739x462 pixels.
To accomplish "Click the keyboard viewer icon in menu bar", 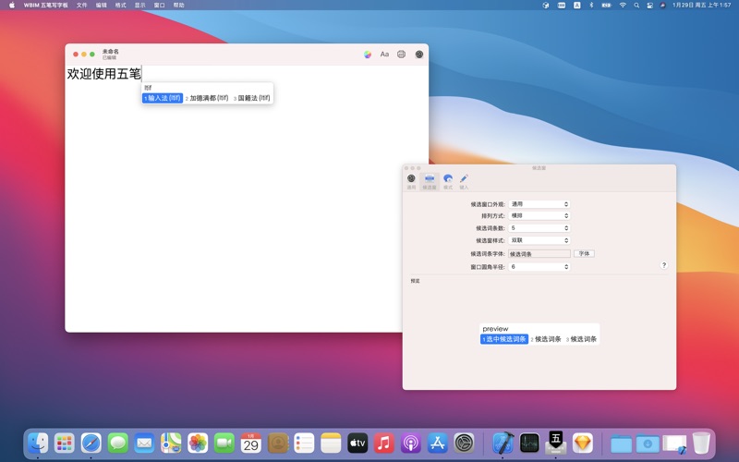I will point(562,6).
